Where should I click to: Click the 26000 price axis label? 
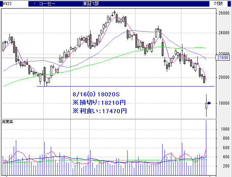223,14
